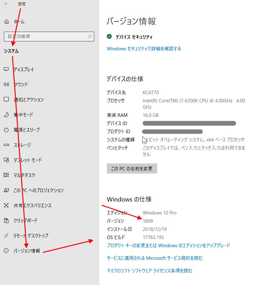The image size is (254, 285).
Task: Click the デバイスの仕様 heading
Action: point(125,79)
